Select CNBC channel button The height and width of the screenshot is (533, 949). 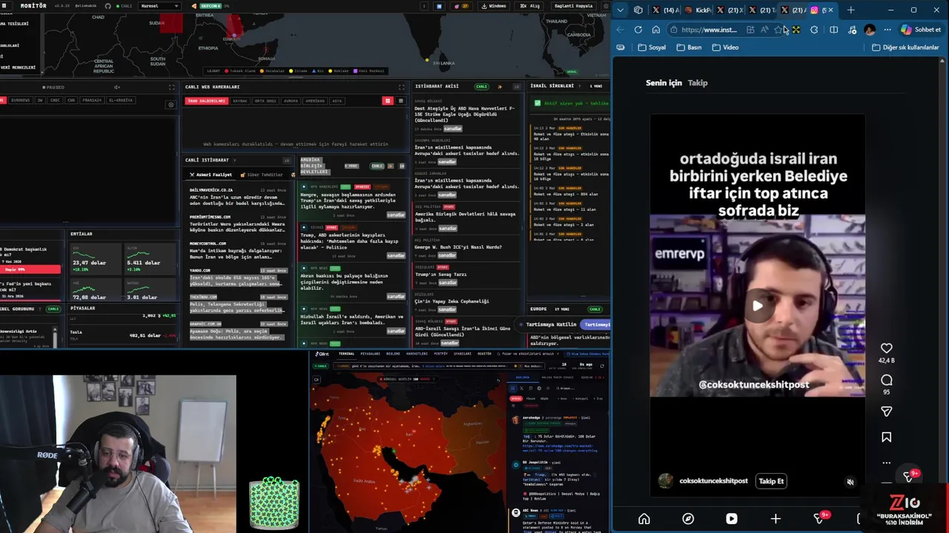[x=55, y=100]
